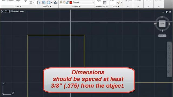Open the Dimensi... layer dropdown list
This screenshot has width=173, height=97.
tap(93, 2)
